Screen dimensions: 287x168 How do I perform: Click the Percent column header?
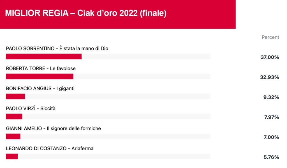(270, 37)
